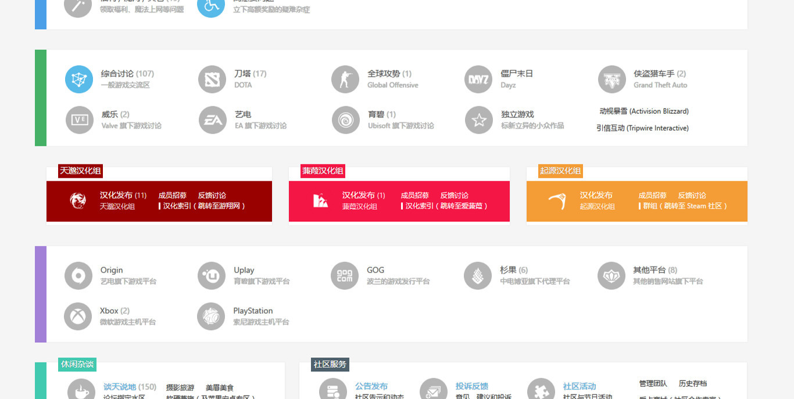794x399 pixels.
Task: Open the 僵尸末日 forum link
Action: coord(517,74)
